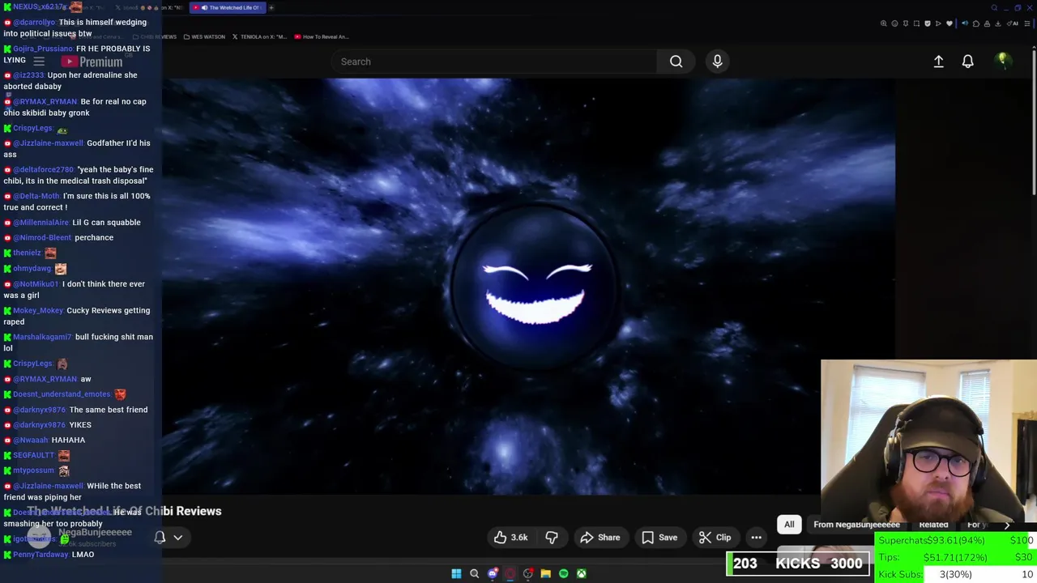Open Opera browser from the taskbar
Viewport: 1037px width, 583px height.
(x=510, y=574)
